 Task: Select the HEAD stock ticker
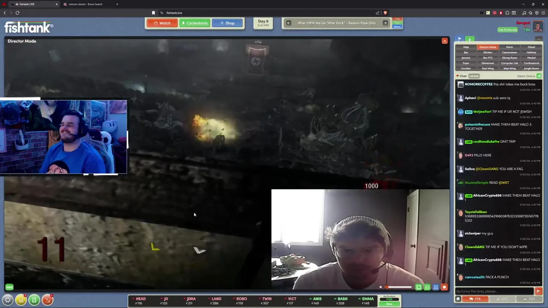click(x=139, y=301)
